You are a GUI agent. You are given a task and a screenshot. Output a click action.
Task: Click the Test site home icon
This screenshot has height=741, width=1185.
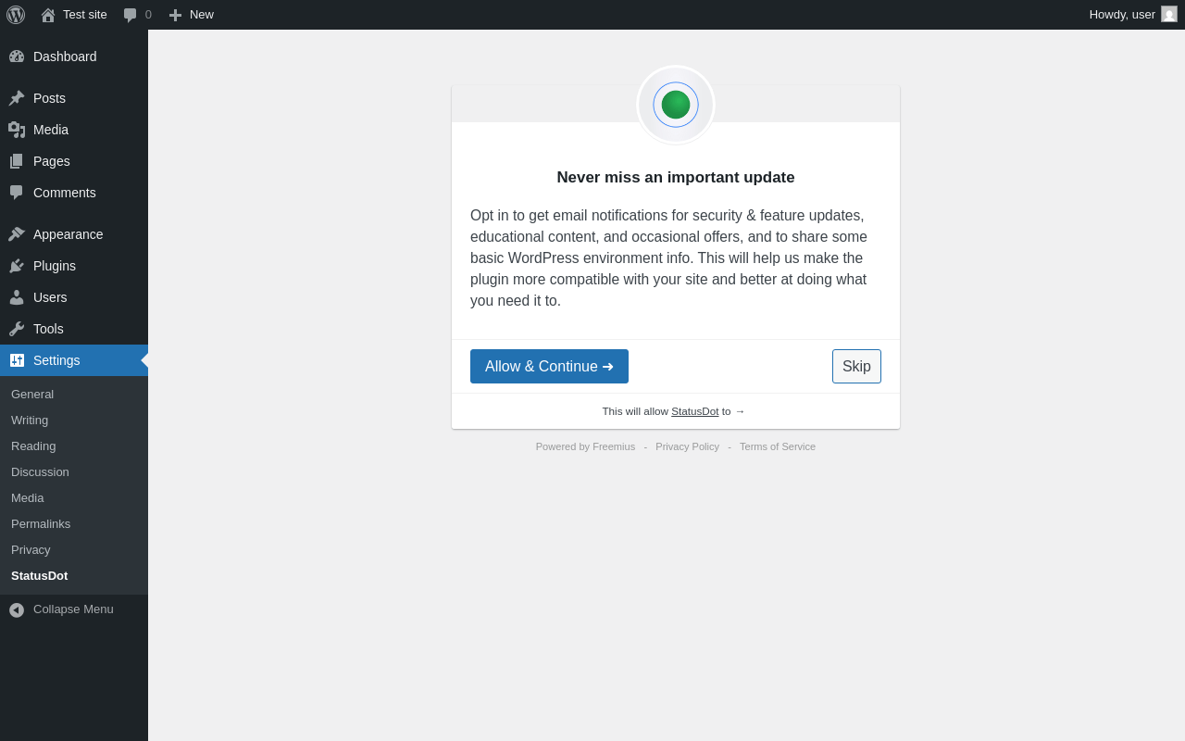click(x=48, y=15)
